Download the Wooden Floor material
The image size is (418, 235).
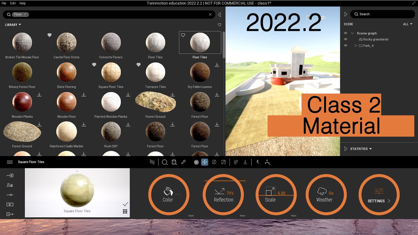84,95
